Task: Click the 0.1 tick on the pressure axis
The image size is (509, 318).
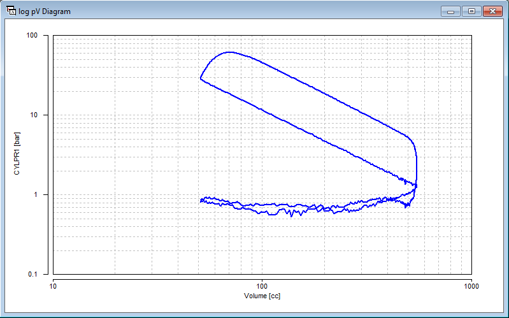Action: 43,275
